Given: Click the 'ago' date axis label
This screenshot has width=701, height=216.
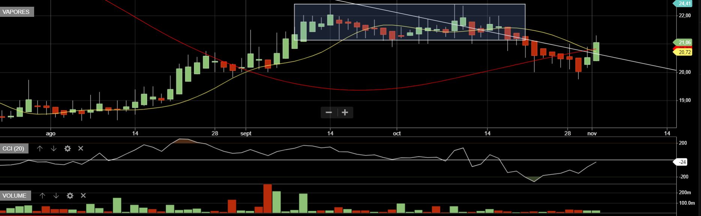Looking at the screenshot, I should point(51,133).
